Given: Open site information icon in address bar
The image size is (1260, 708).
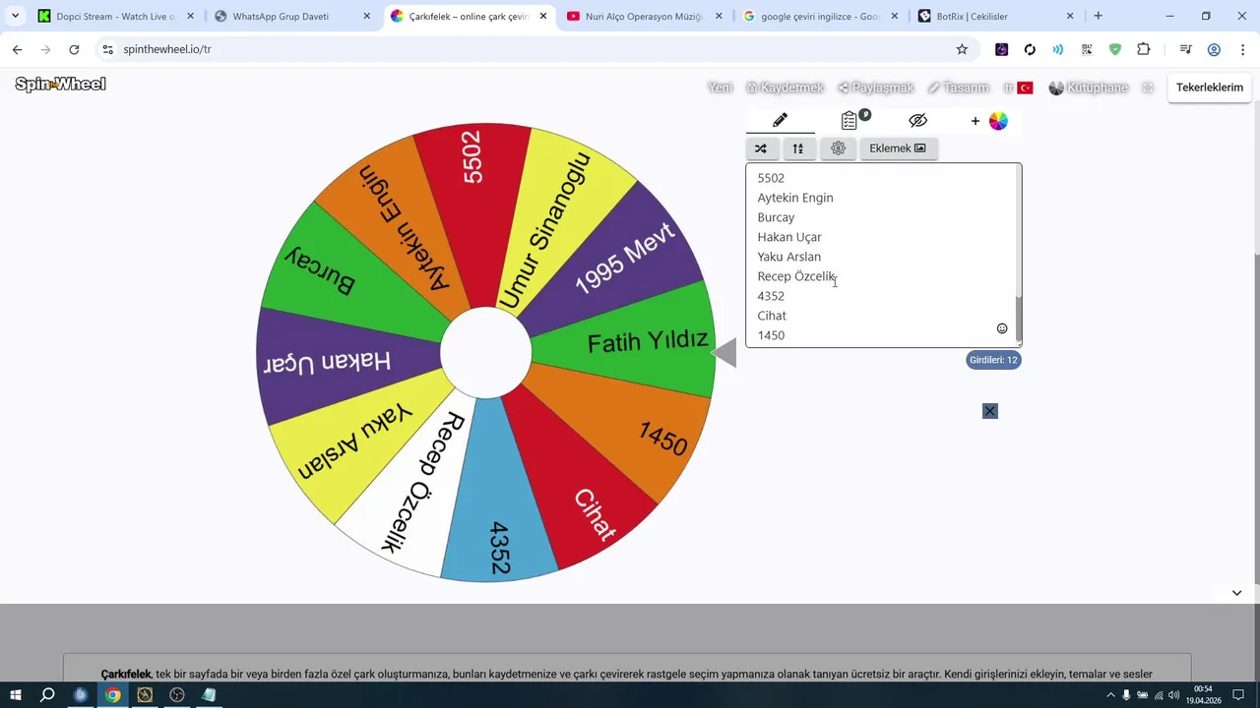Looking at the screenshot, I should [x=108, y=49].
